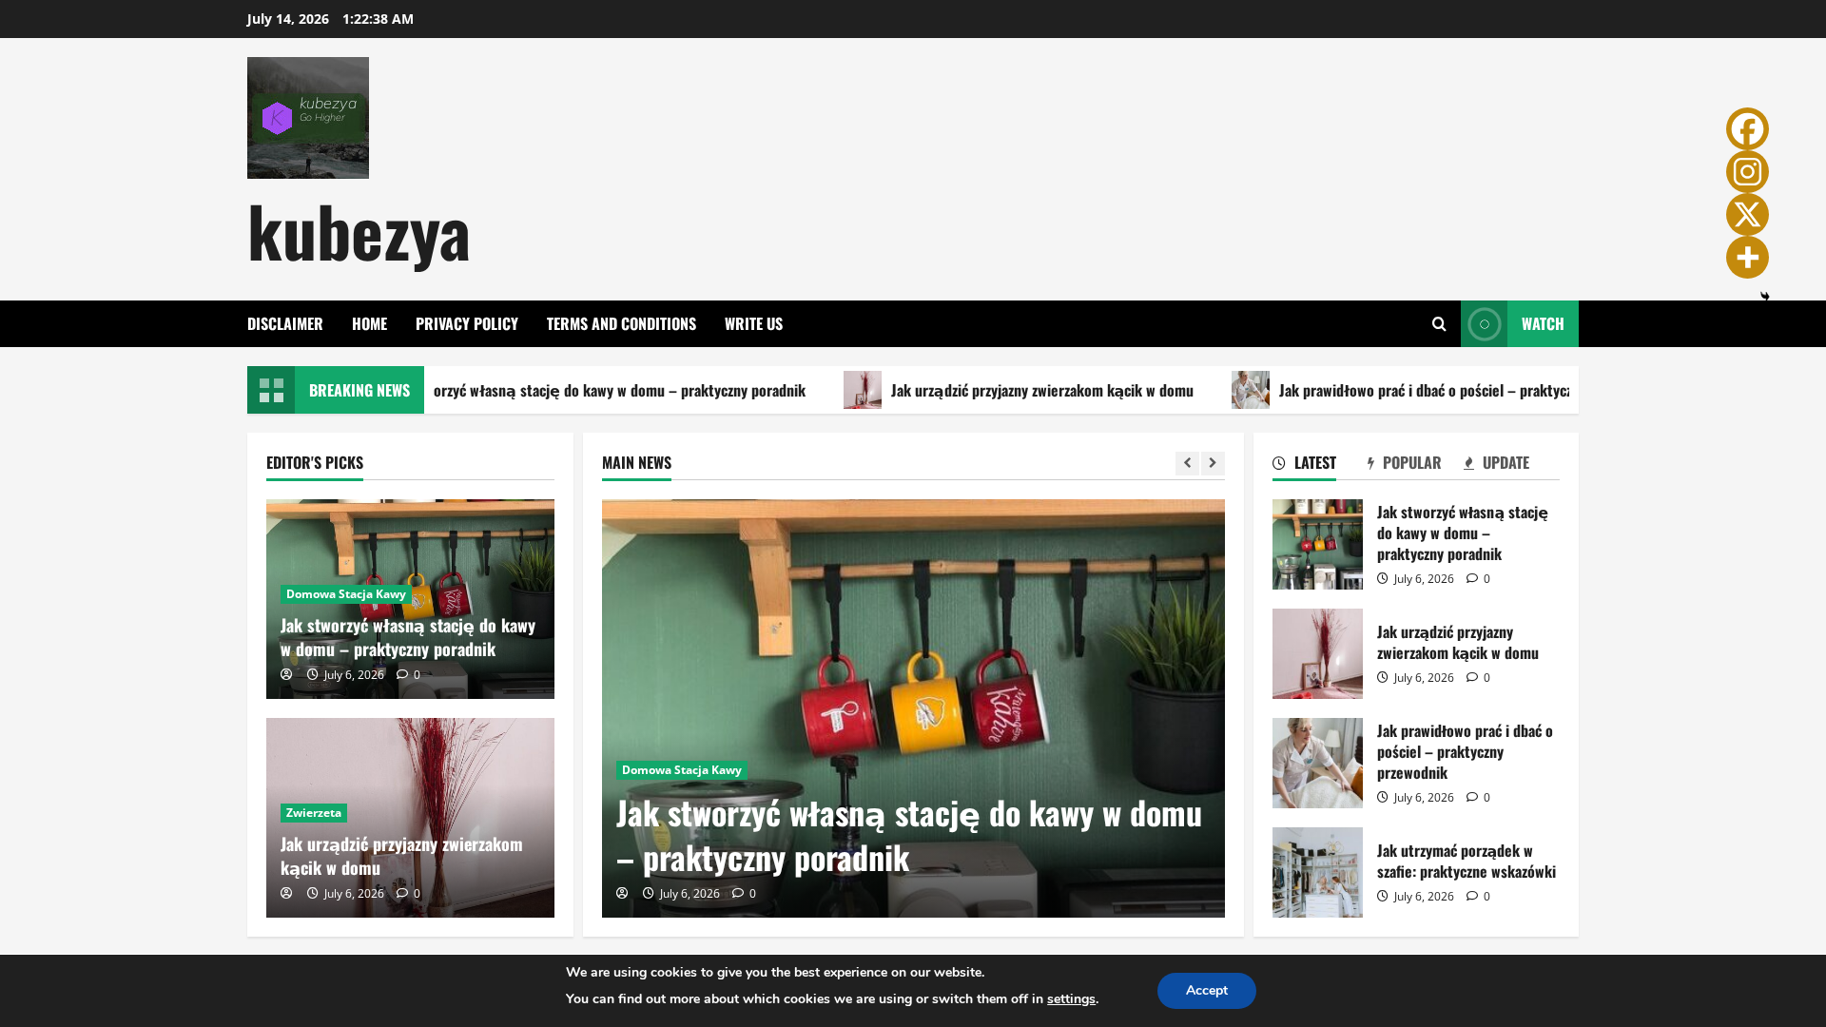Click July 6, 2026 date on main news
This screenshot has height=1027, width=1826.
point(690,893)
